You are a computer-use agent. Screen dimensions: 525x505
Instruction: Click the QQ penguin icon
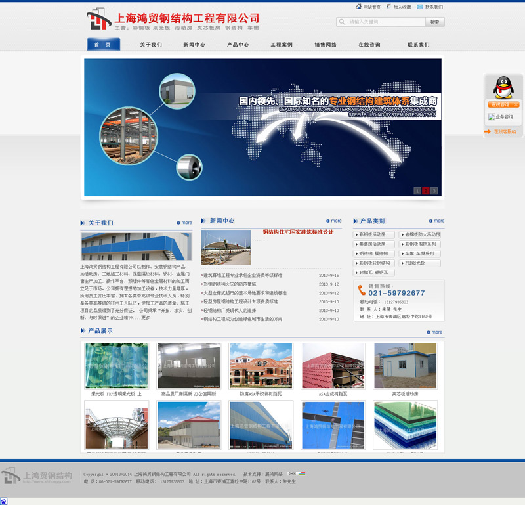coord(503,87)
